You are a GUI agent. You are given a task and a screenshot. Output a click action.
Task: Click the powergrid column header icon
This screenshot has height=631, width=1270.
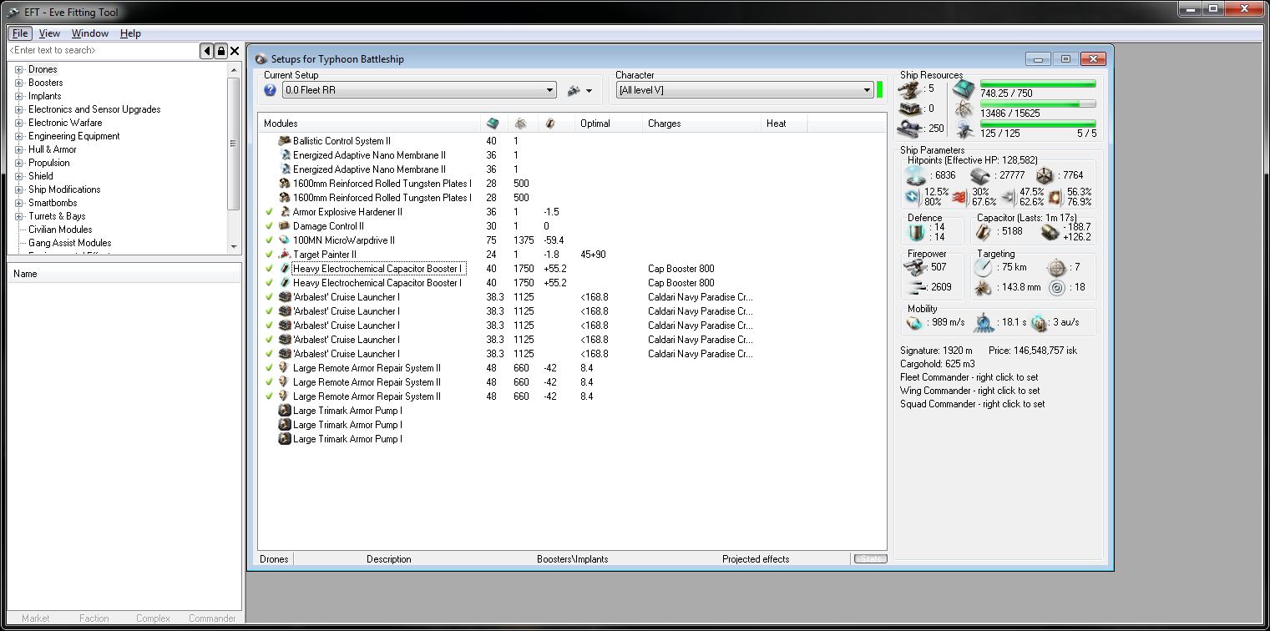tap(520, 124)
